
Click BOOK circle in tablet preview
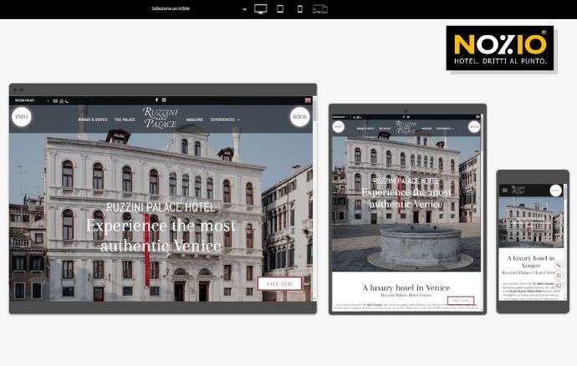(x=474, y=127)
